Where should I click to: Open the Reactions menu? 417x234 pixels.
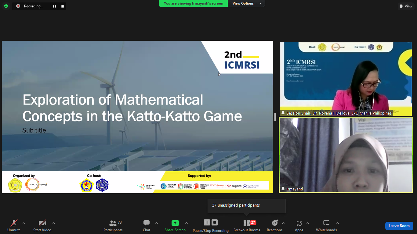click(274, 225)
